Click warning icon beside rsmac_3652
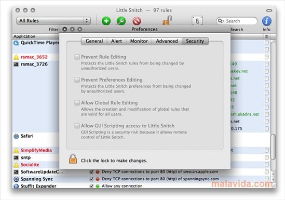 [x=16, y=57]
